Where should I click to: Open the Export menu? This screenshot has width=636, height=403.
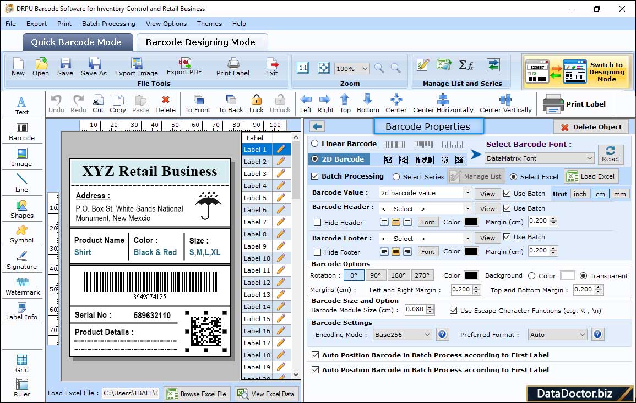click(x=36, y=24)
